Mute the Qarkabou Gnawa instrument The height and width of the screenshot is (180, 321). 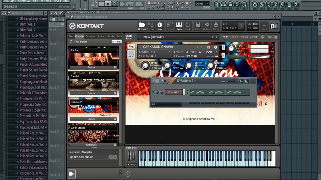click(x=223, y=55)
